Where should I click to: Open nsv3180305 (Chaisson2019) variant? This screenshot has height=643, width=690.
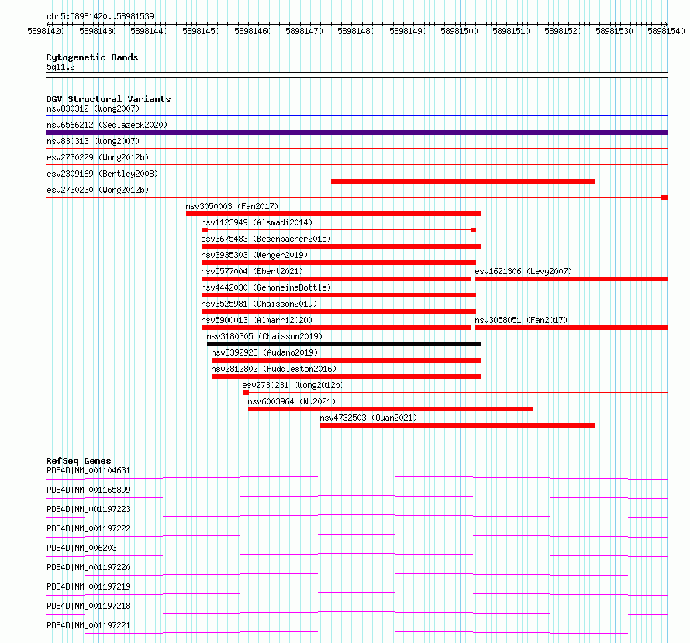(x=264, y=336)
